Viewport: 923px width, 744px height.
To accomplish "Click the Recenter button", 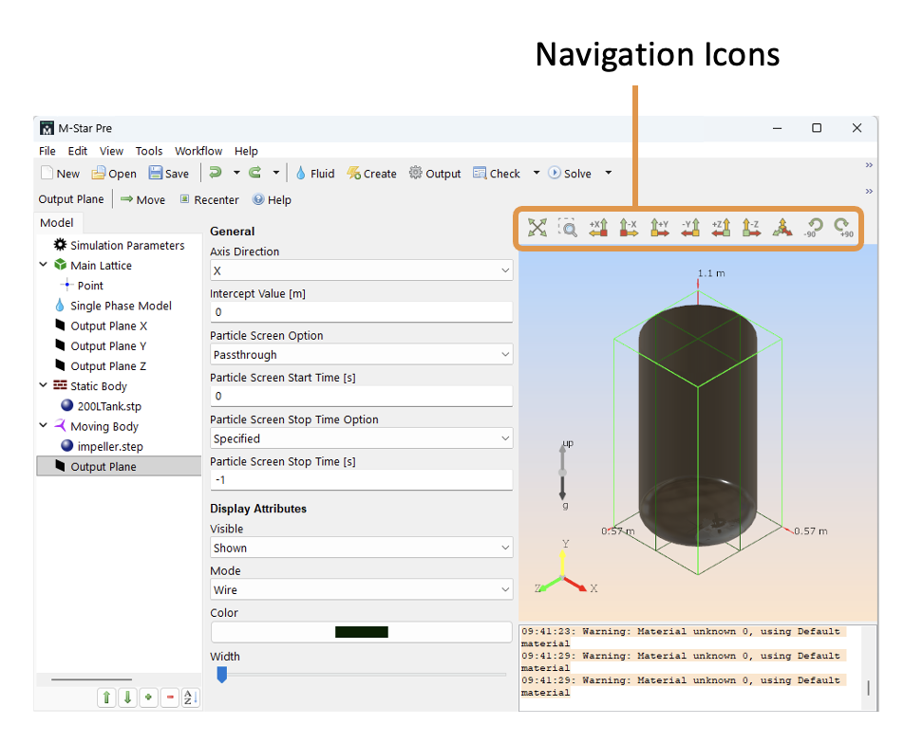I will click(209, 200).
